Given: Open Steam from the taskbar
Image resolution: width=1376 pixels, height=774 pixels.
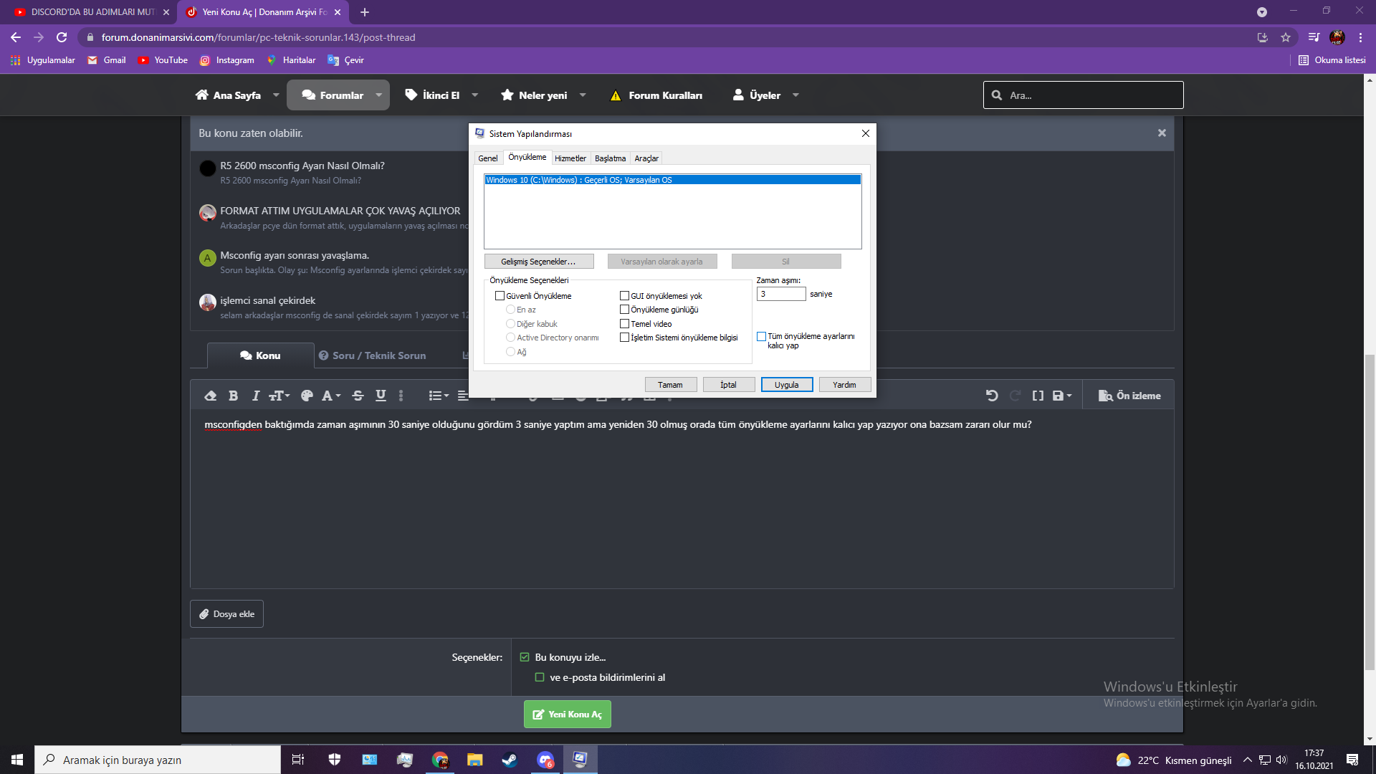Looking at the screenshot, I should coord(510,760).
